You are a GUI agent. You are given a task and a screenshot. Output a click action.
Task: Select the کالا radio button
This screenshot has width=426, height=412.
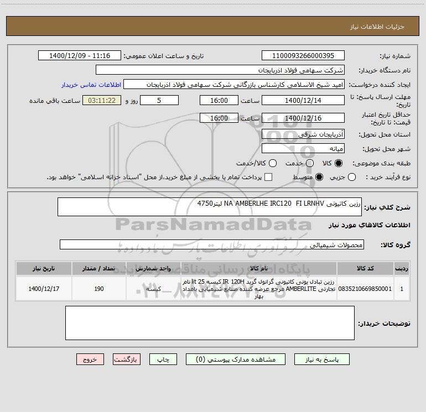(339, 163)
